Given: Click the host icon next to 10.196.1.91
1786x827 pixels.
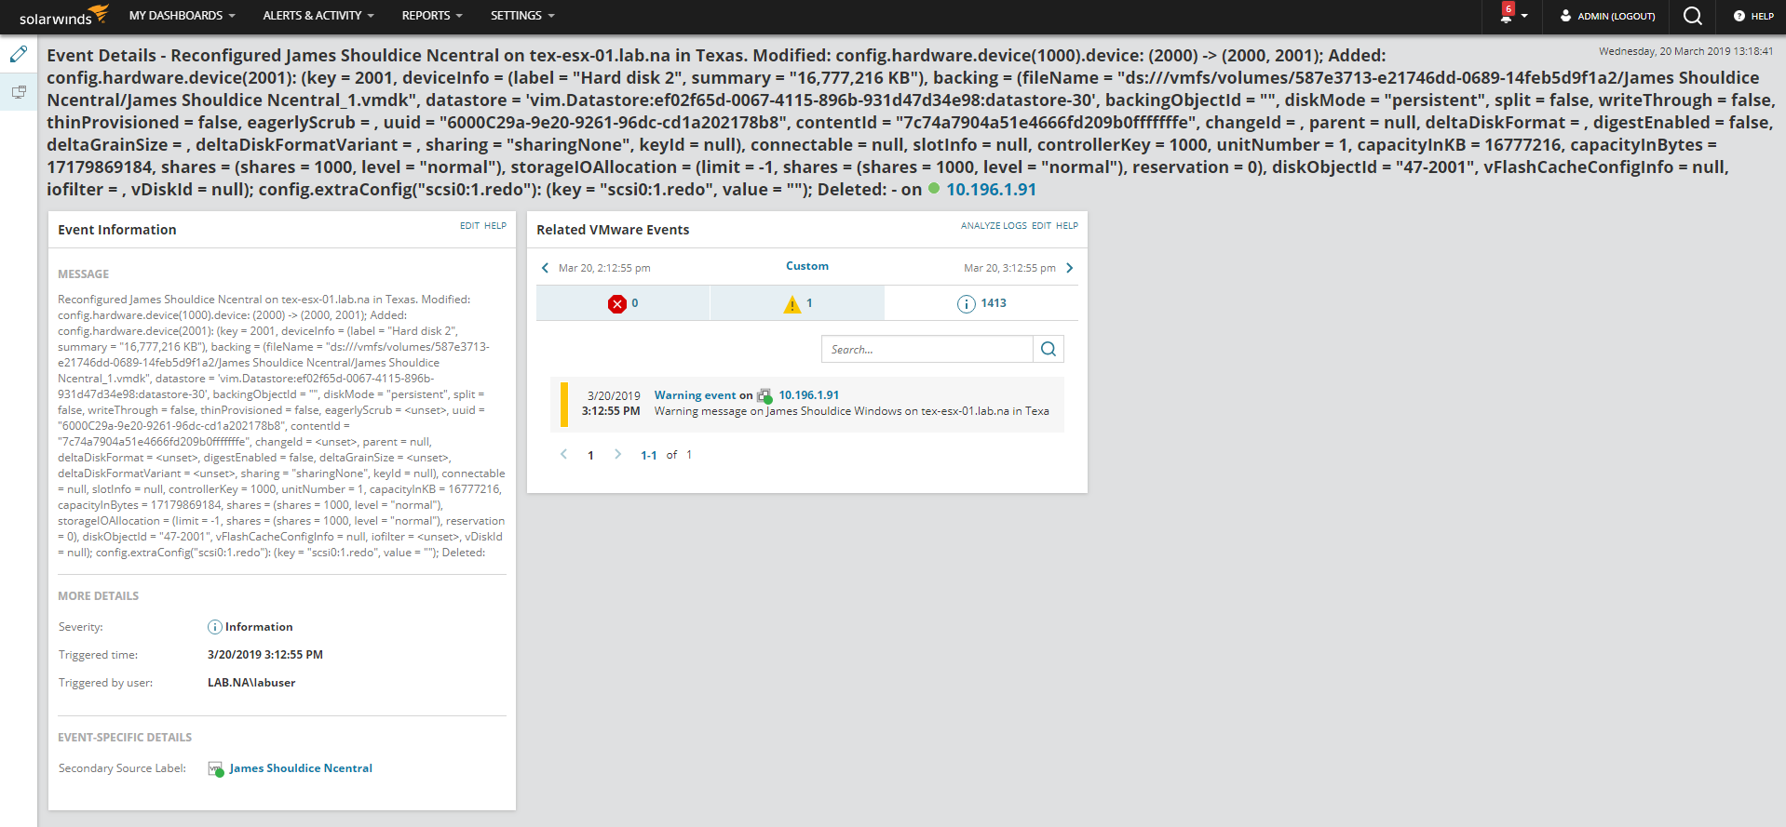Looking at the screenshot, I should 764,396.
